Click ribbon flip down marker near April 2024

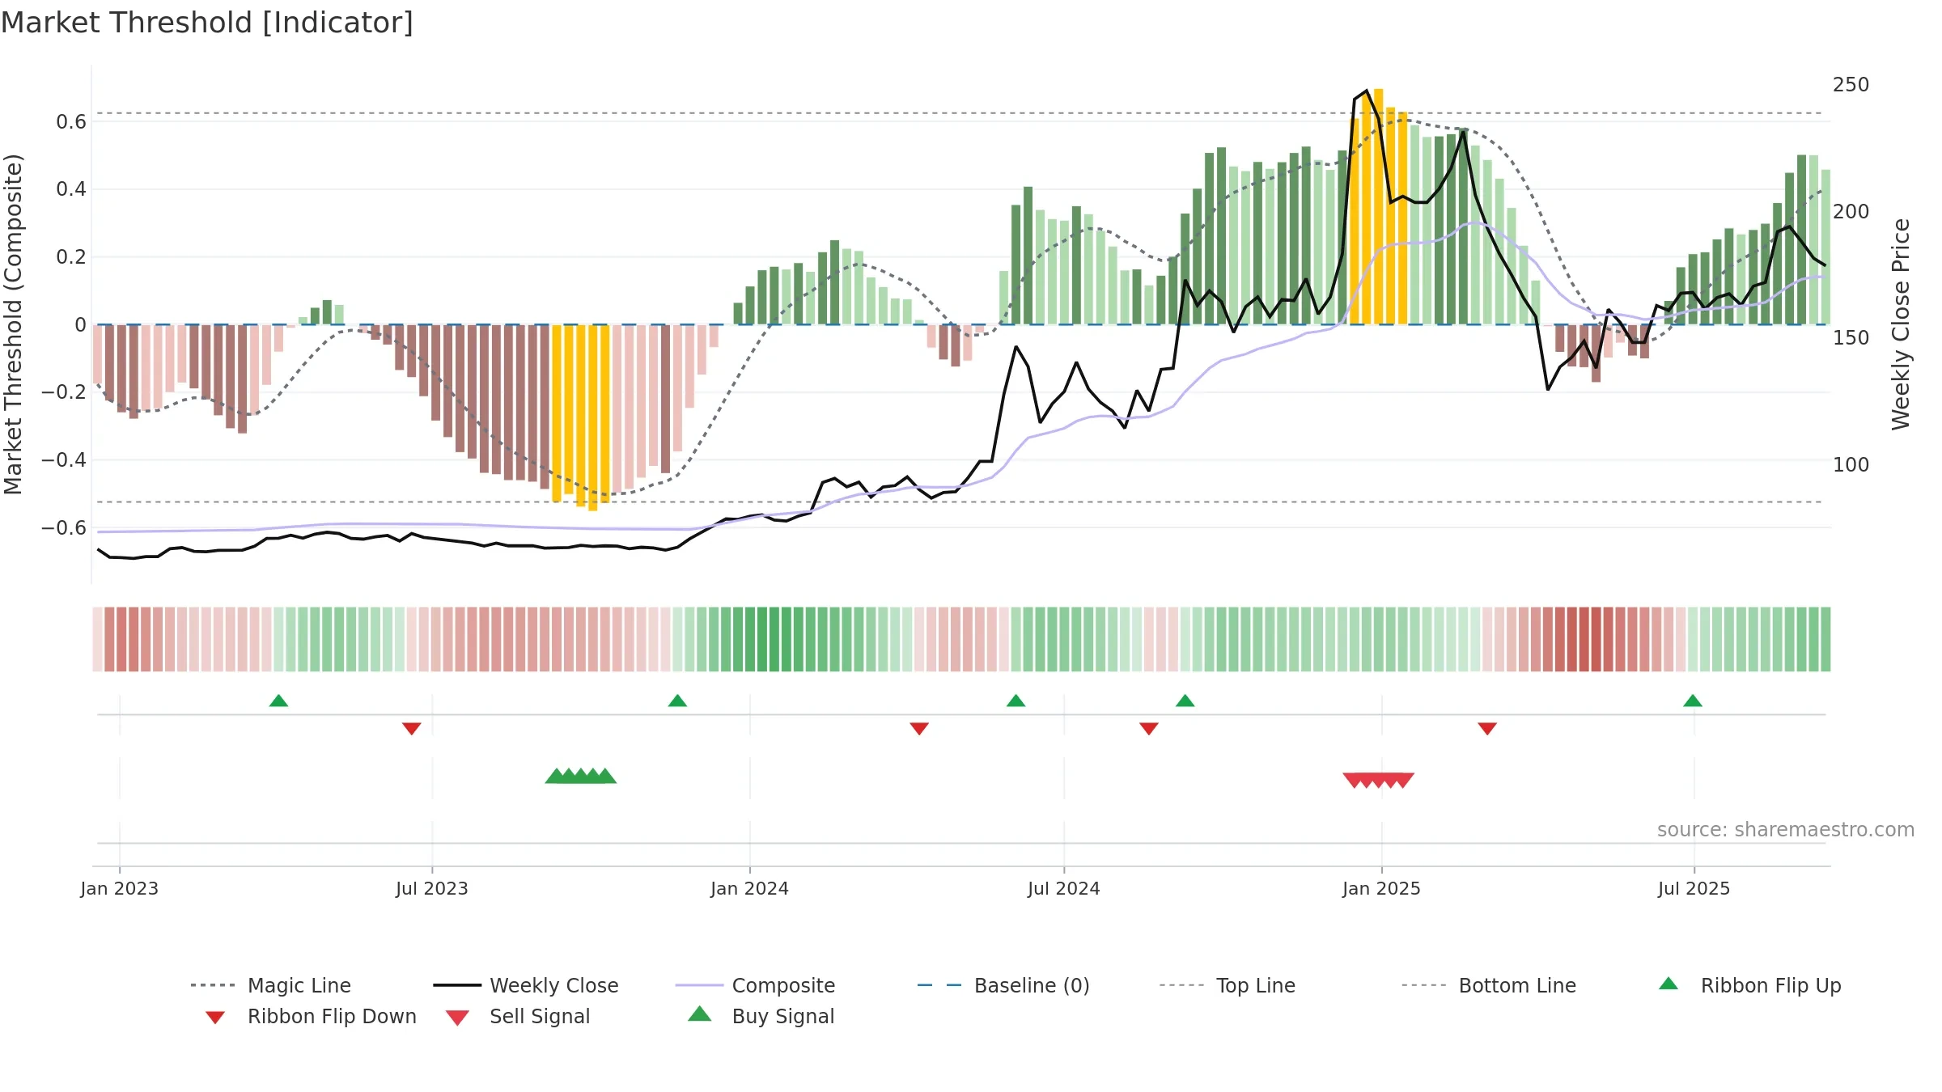coord(919,729)
